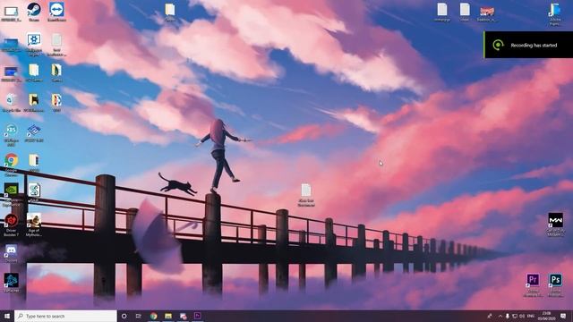573x322 pixels.
Task: Open the Discord desktop shortcut
Action: 12,253
